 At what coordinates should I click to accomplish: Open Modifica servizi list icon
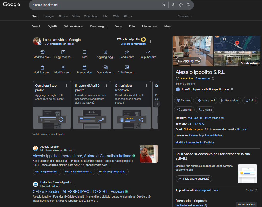click(x=63, y=67)
